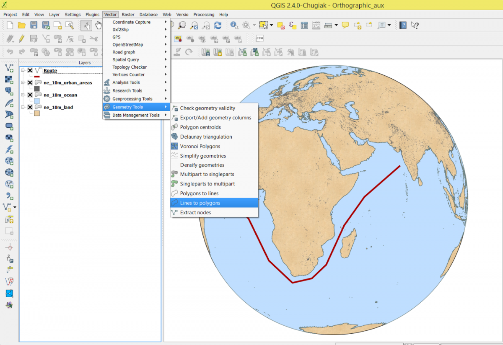
Task: Toggle visibility of ne_10m_urban_areas layer
Action: point(30,83)
